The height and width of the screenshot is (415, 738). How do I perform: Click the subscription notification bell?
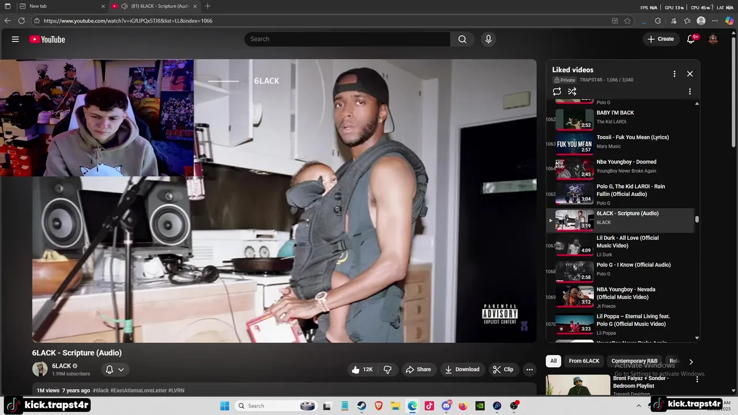point(109,369)
